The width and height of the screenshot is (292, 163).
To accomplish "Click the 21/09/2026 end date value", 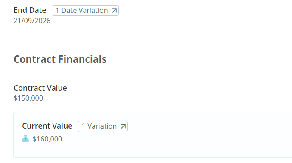I will (32, 21).
